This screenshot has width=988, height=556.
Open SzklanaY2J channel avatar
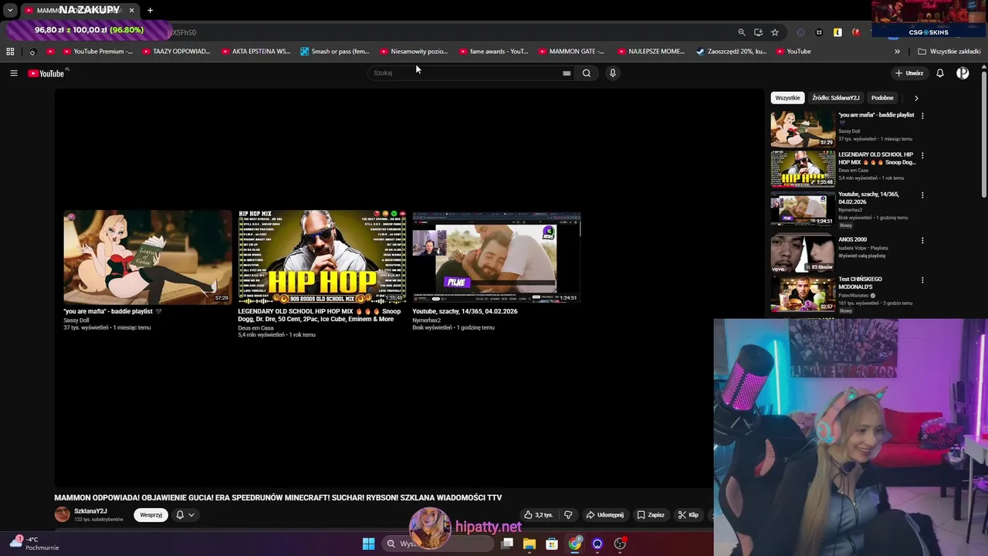[62, 514]
